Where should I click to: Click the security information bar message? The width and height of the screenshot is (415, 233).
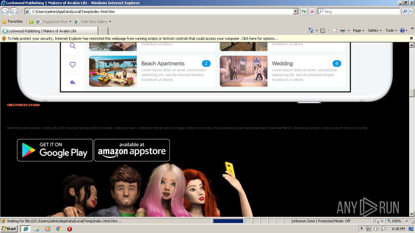(143, 39)
